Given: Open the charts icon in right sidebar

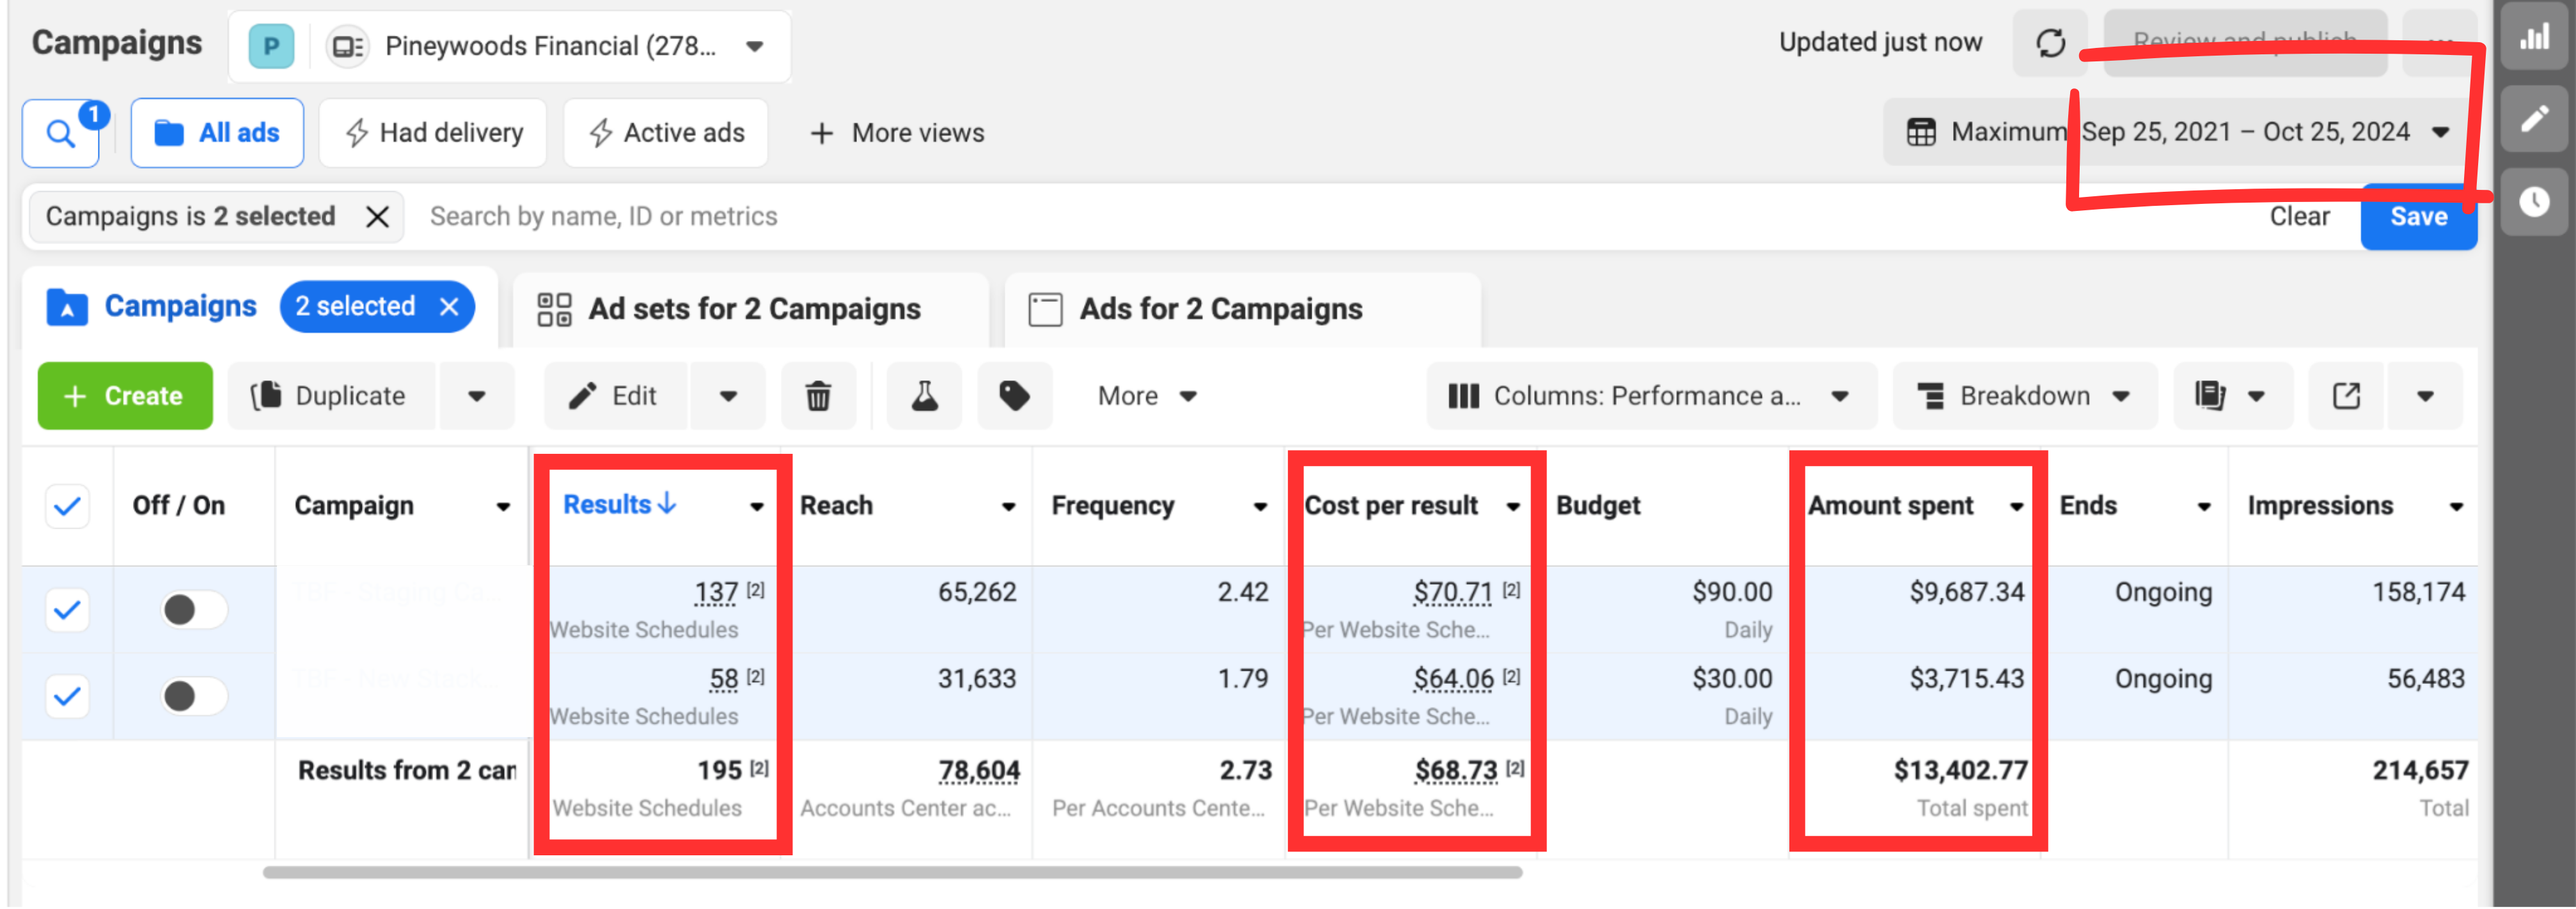Looking at the screenshot, I should [2534, 38].
